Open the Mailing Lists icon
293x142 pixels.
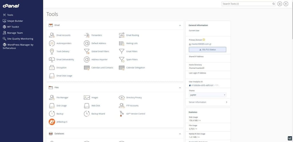pyautogui.click(x=122, y=43)
